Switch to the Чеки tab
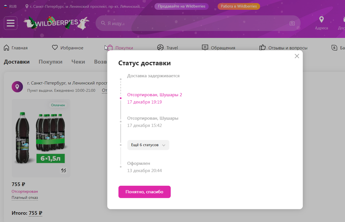345x222 pixels. (78, 62)
